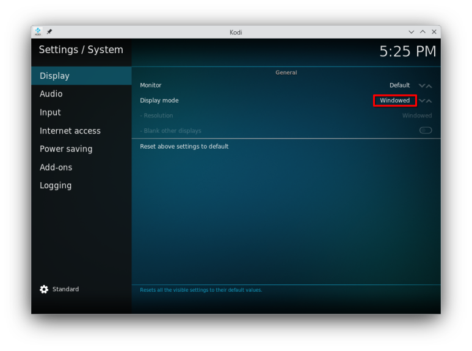Image resolution: width=472 pixels, height=351 pixels.
Task: Click the Default monitor value
Action: (x=399, y=86)
